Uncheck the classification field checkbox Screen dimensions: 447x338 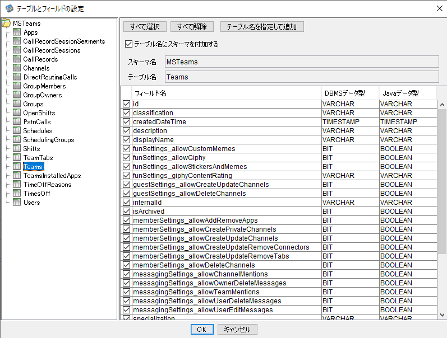[126, 112]
